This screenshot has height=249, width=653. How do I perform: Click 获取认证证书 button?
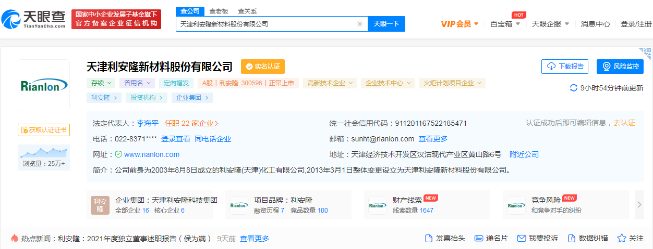tap(44, 130)
